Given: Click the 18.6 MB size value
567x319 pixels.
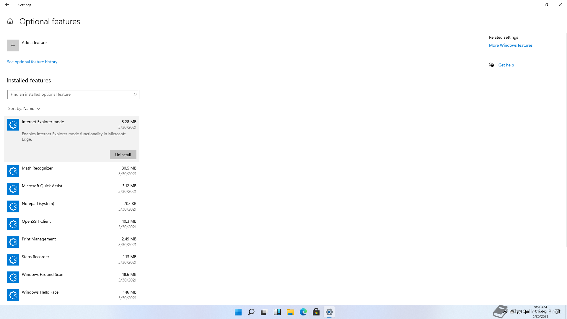Looking at the screenshot, I should (129, 274).
